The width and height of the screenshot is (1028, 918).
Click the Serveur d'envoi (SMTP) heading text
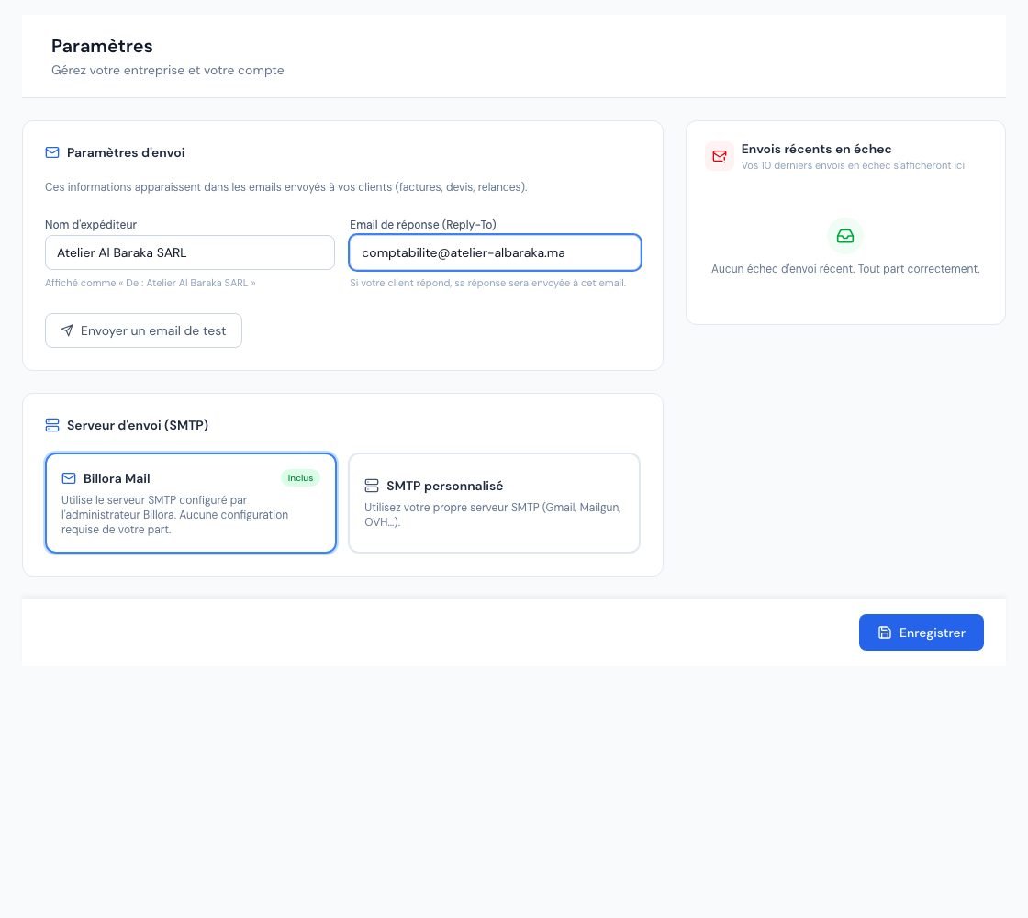coord(138,425)
